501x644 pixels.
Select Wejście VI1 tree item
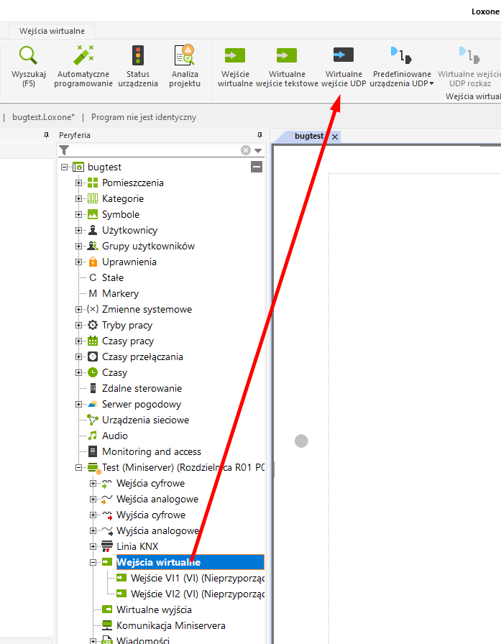197,578
